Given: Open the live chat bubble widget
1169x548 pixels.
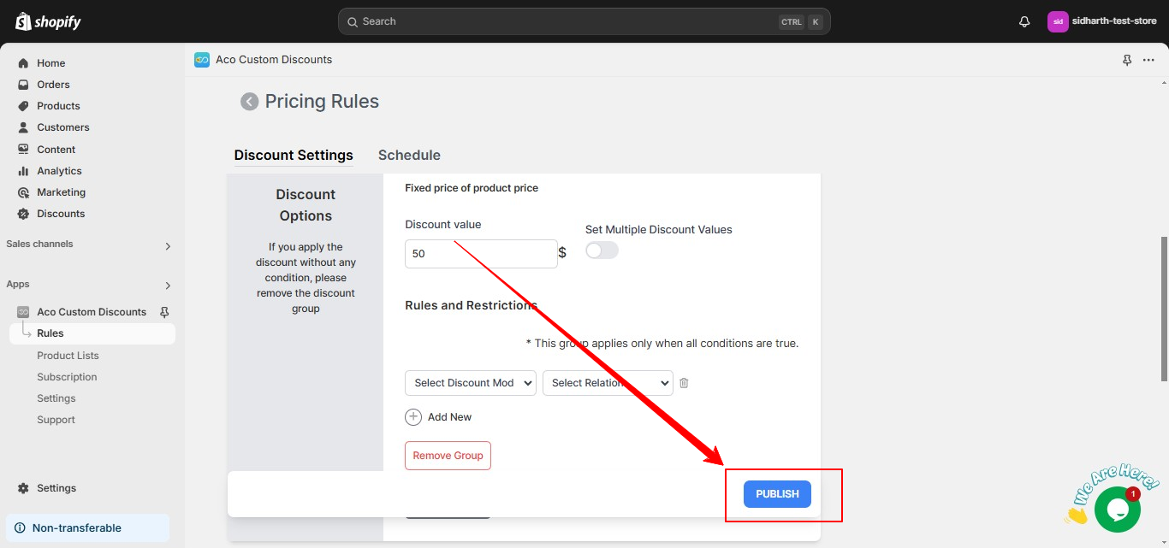Looking at the screenshot, I should [x=1117, y=510].
